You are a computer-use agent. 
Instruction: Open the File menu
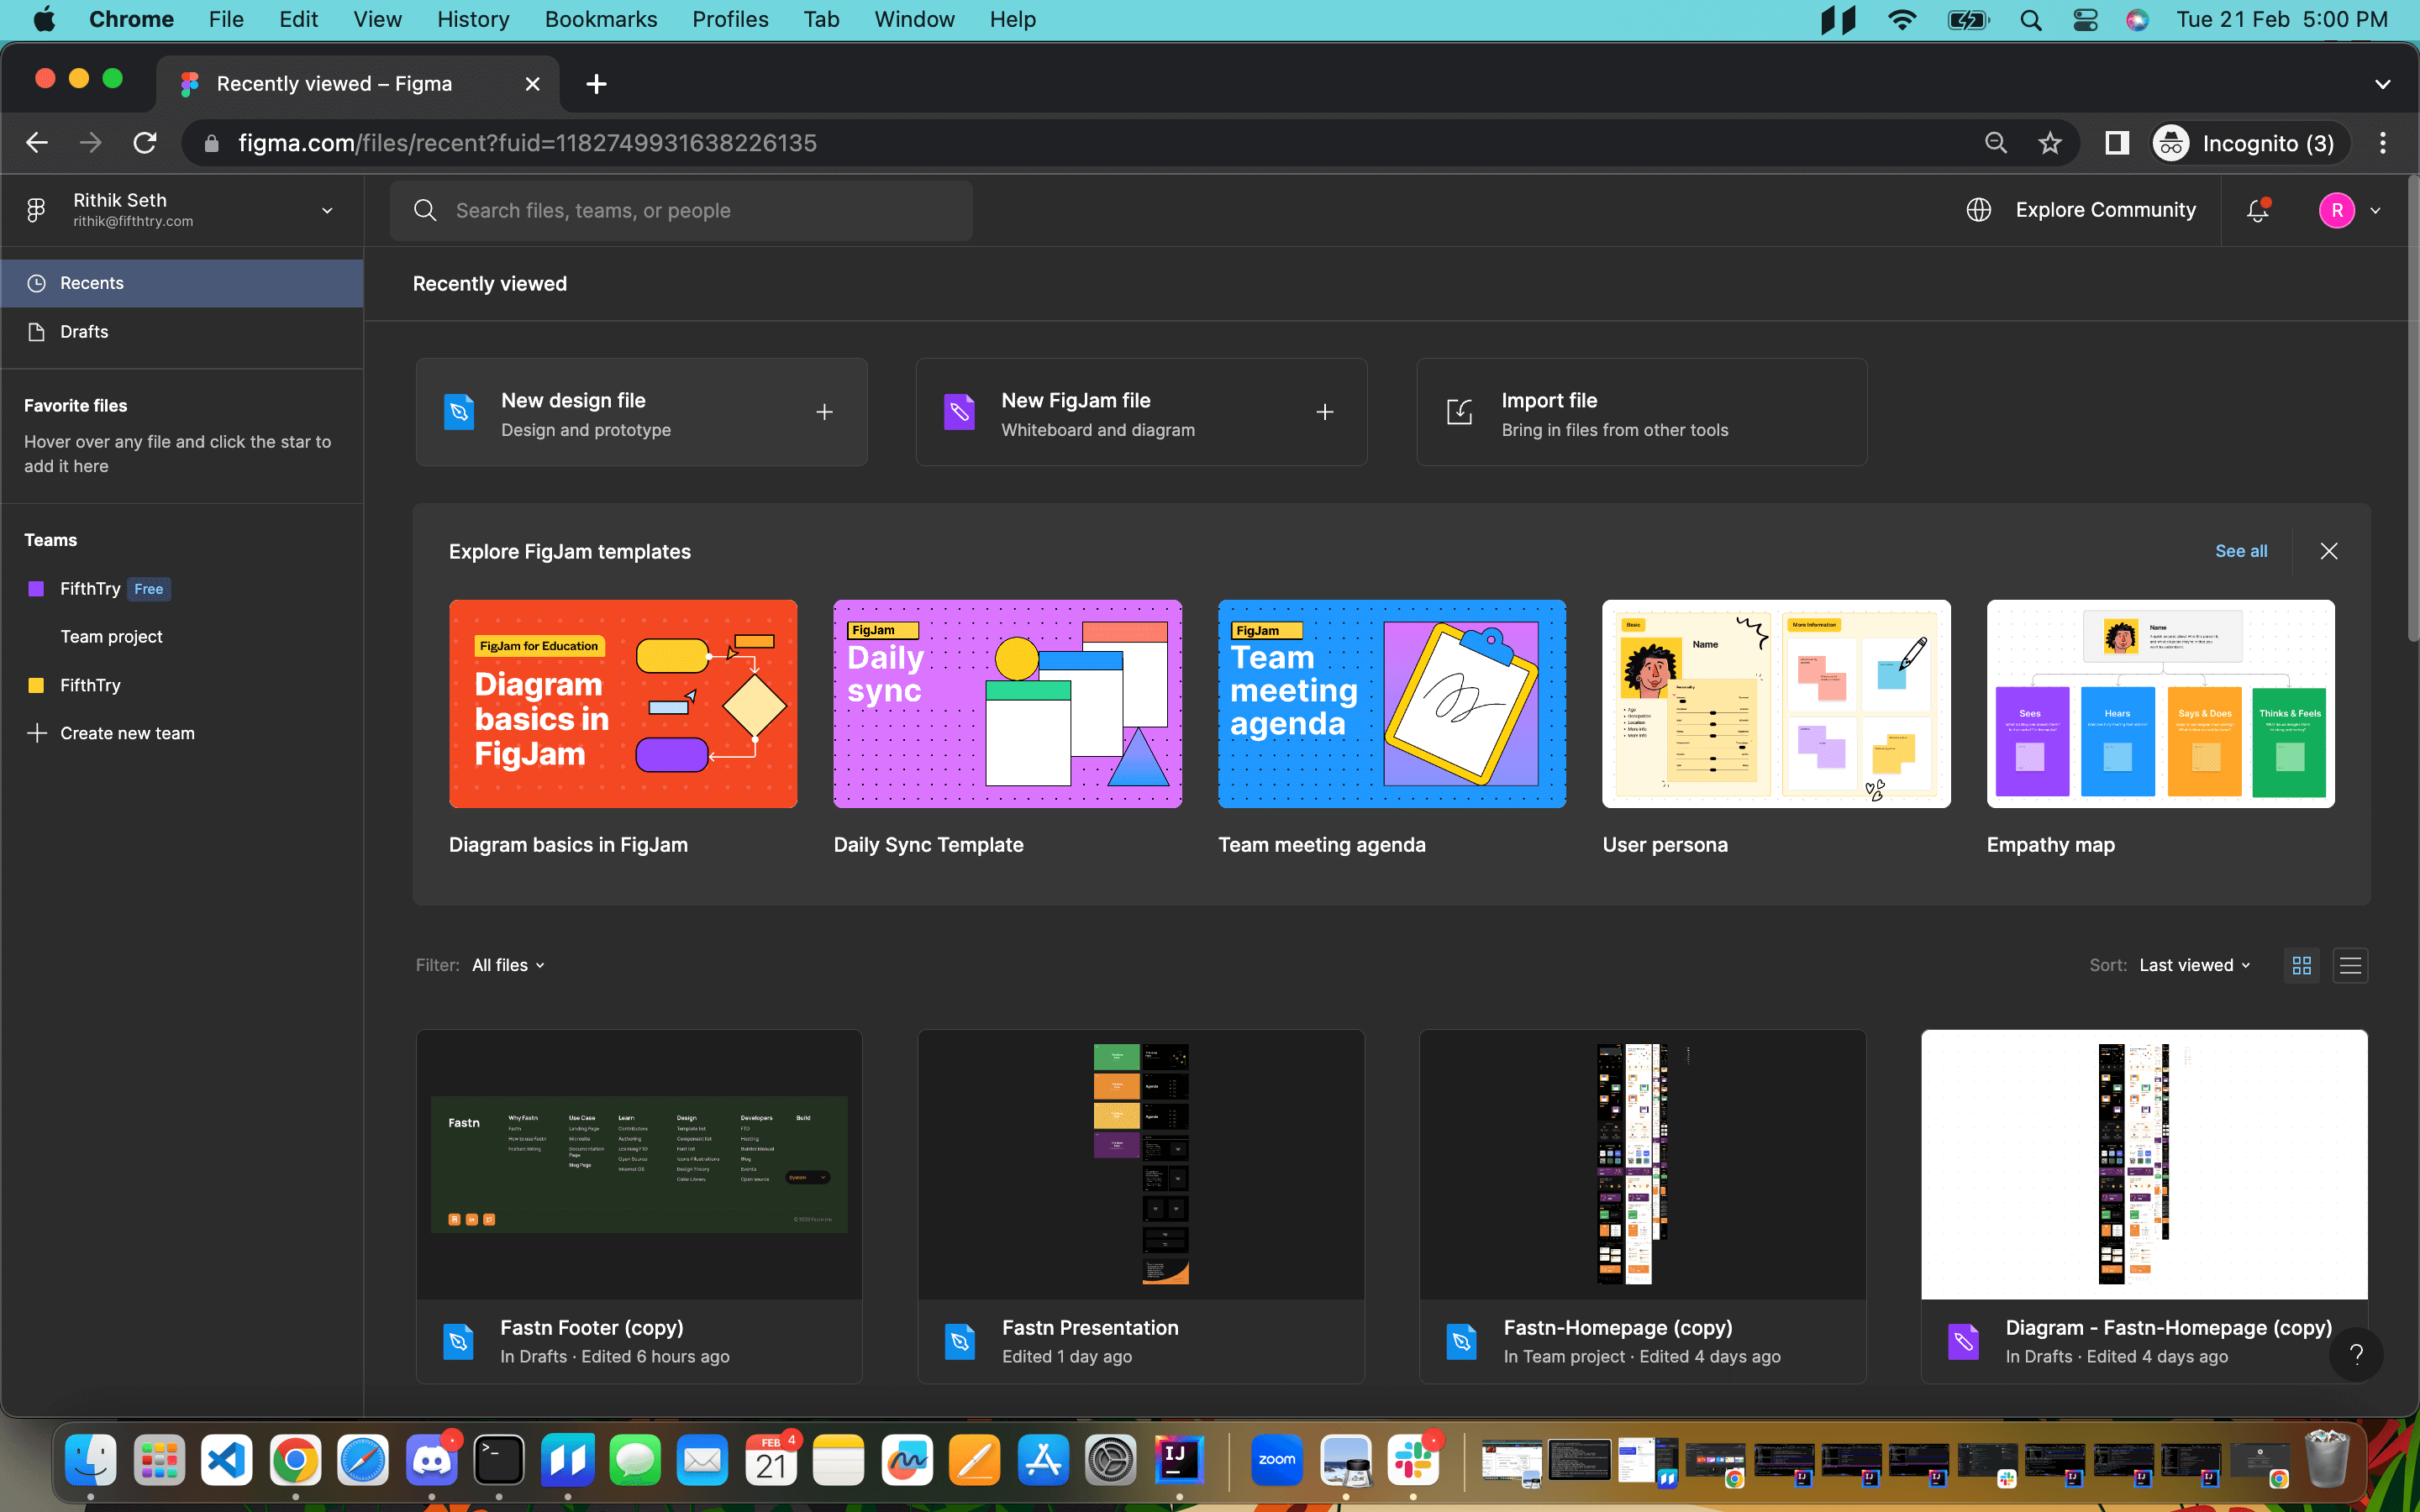click(226, 20)
